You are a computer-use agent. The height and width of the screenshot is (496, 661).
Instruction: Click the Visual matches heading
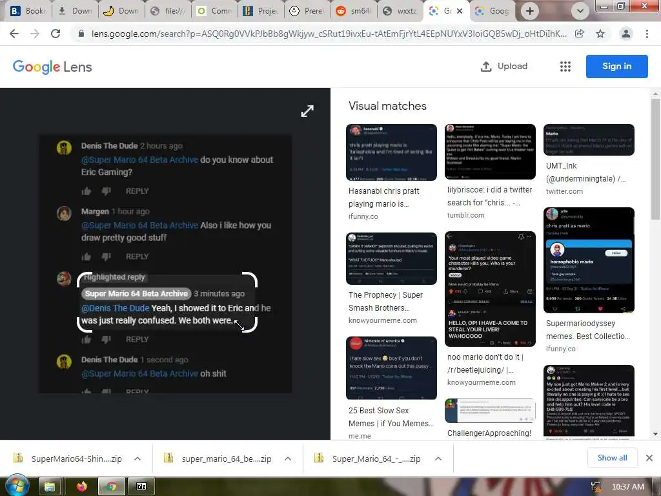pyautogui.click(x=387, y=106)
